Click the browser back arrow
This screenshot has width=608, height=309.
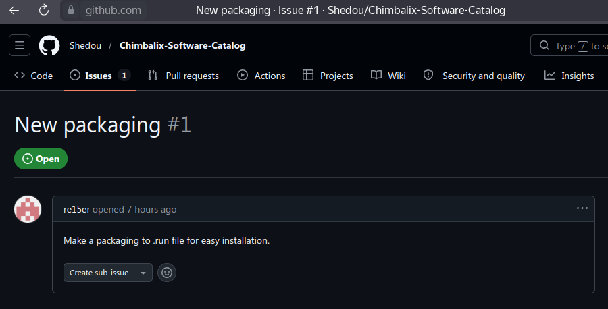coord(14,10)
